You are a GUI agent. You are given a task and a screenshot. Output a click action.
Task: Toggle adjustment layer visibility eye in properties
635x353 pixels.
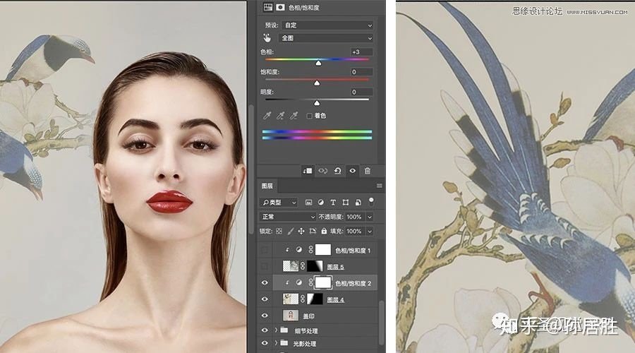(x=352, y=171)
